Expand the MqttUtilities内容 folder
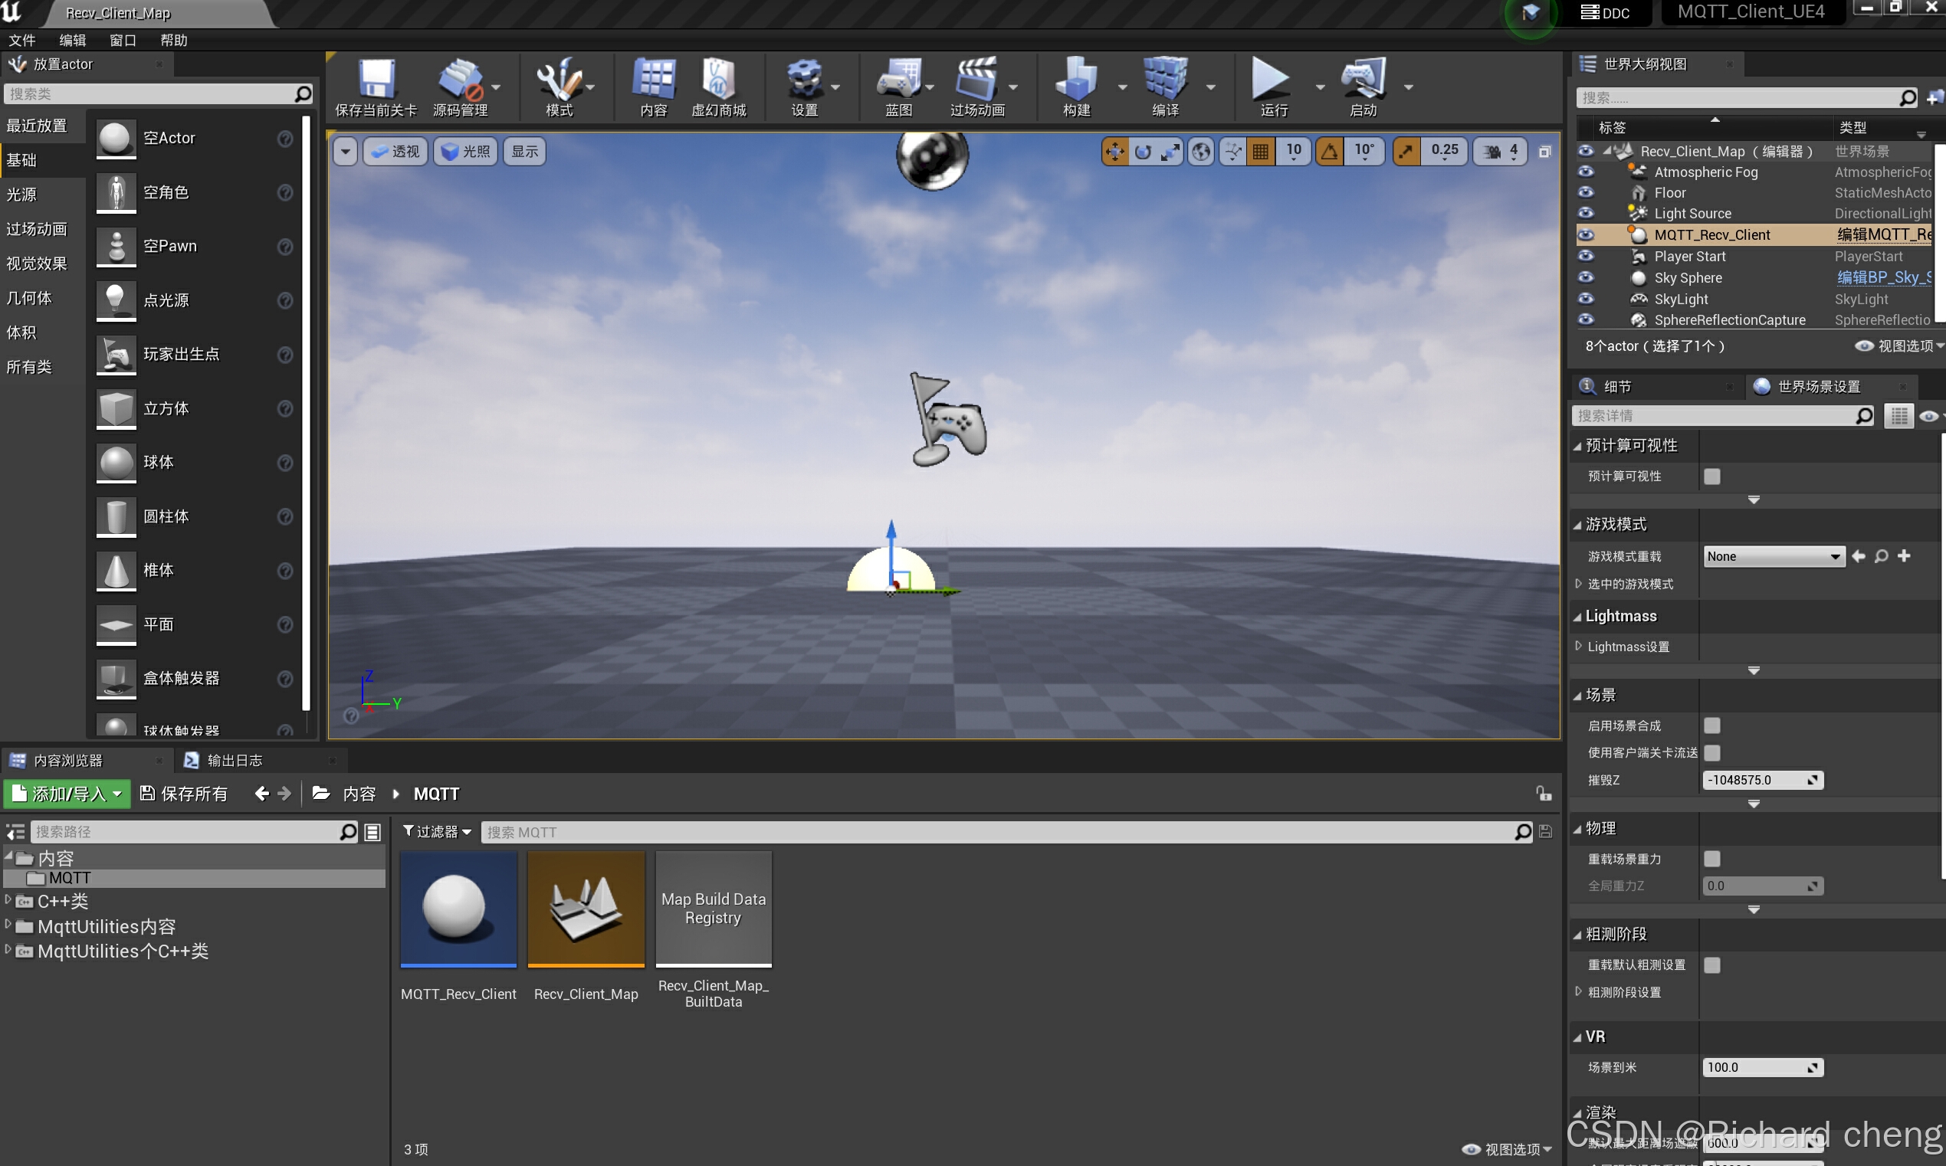This screenshot has width=1946, height=1166. [x=8, y=925]
